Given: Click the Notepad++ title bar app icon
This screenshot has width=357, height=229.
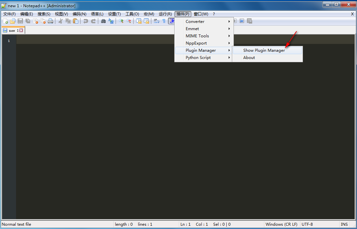Looking at the screenshot, I should click(x=4, y=6).
